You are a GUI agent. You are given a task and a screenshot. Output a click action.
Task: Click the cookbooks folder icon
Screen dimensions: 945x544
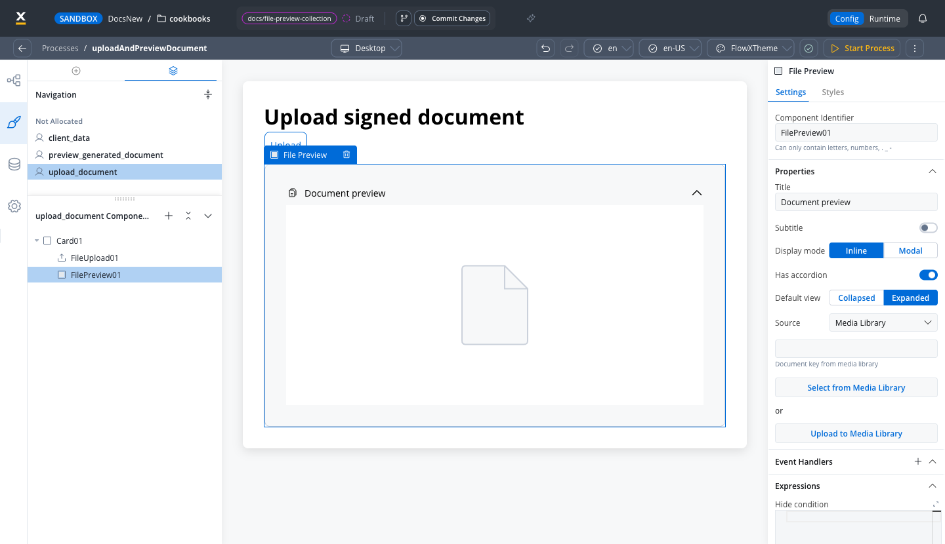[x=161, y=18]
